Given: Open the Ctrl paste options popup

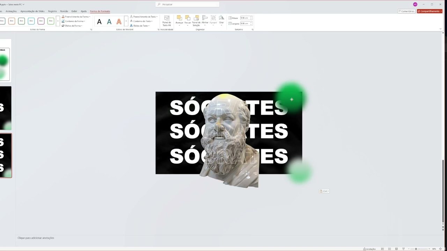Looking at the screenshot, I should (x=324, y=191).
